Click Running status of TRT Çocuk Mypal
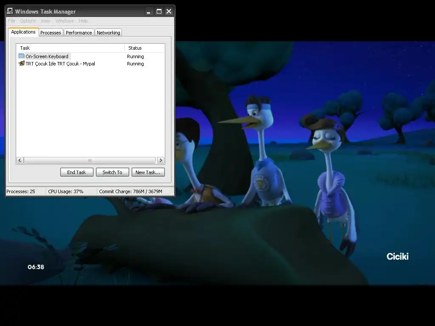 coord(136,64)
